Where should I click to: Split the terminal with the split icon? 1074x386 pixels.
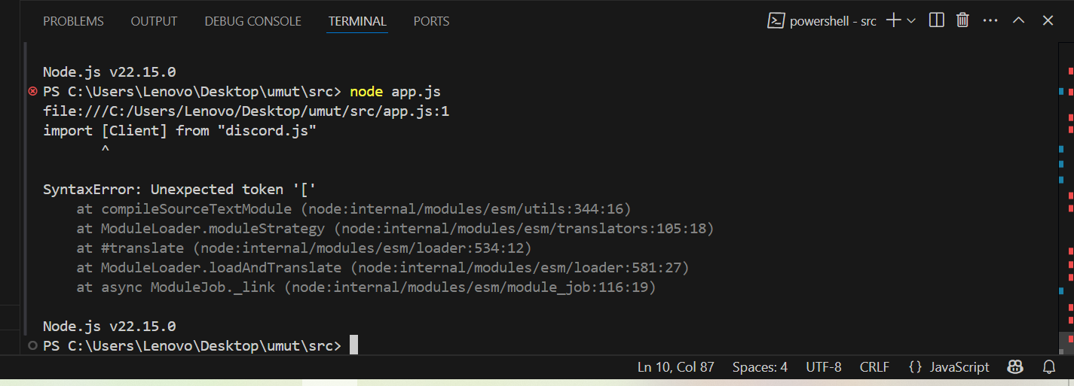(x=937, y=20)
